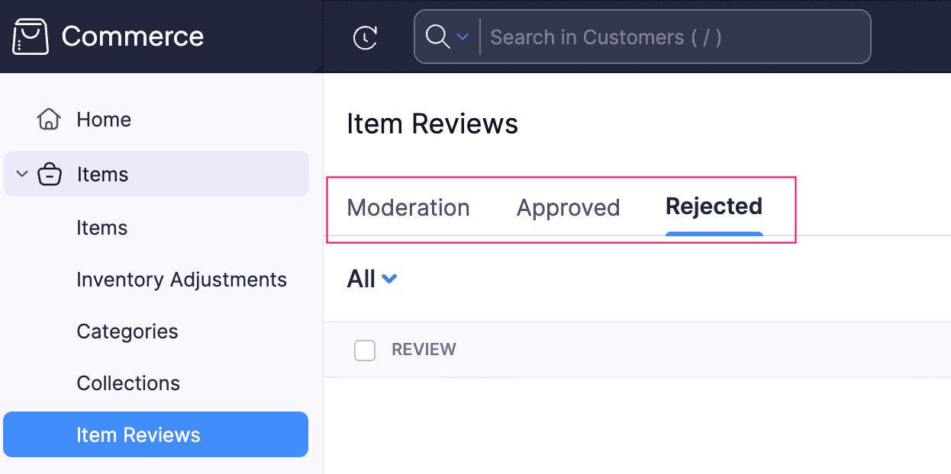Open Inventory Adjustments from sidebar

click(182, 280)
